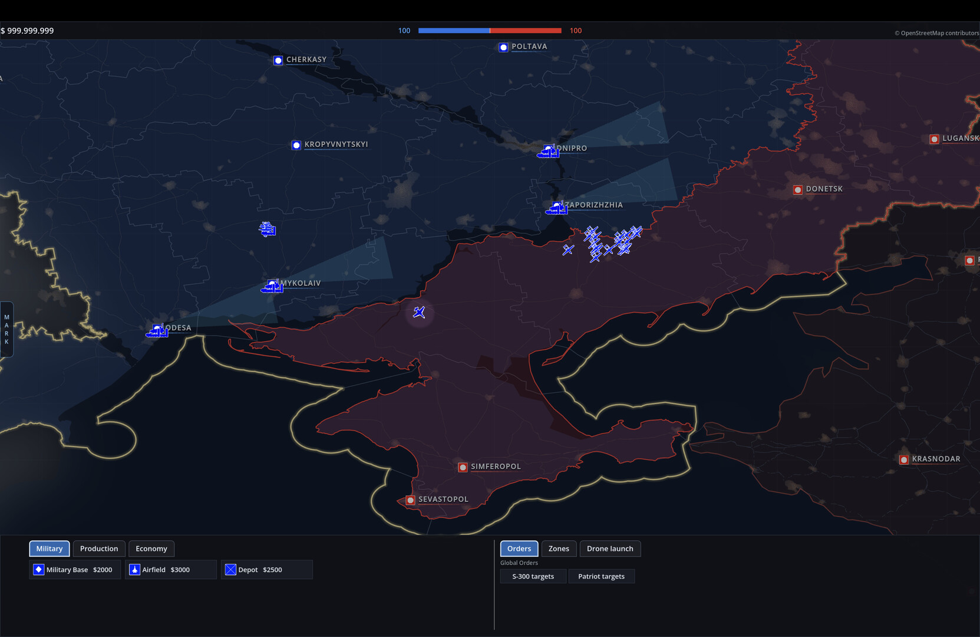This screenshot has height=637, width=980.
Task: Click the red city marker east of Donetsk
Action: click(x=969, y=260)
